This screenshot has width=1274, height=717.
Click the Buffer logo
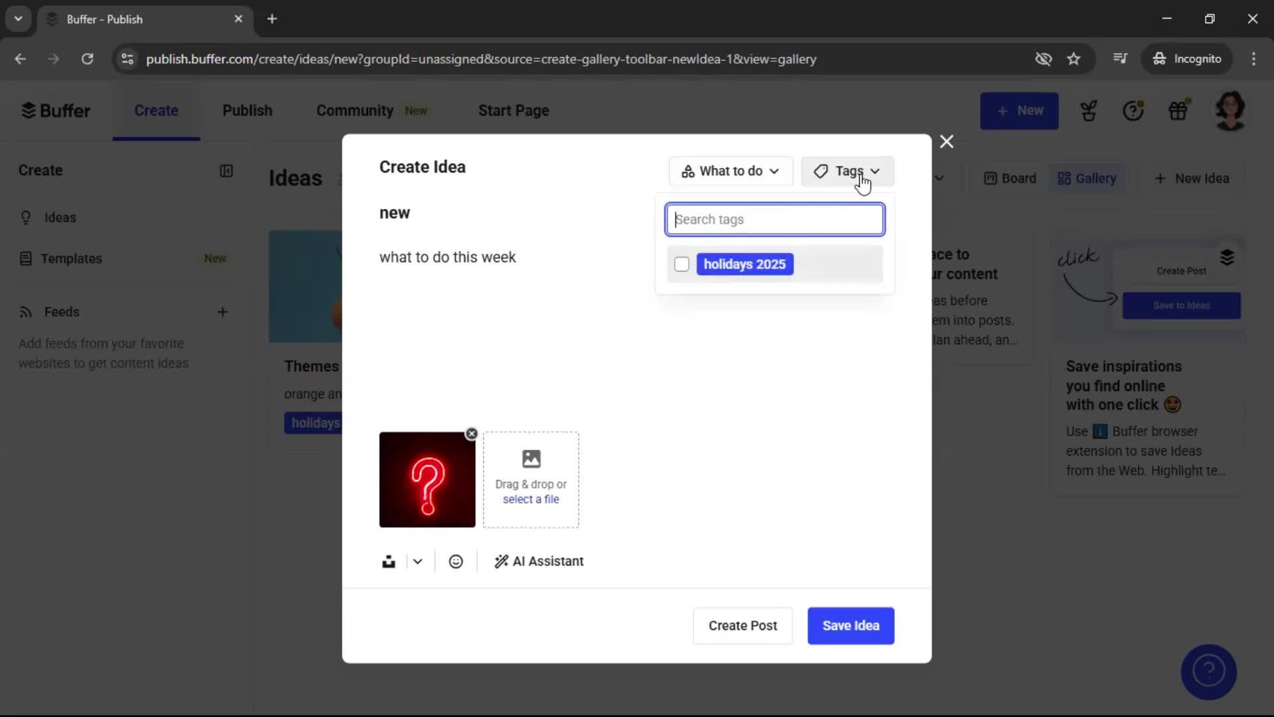(x=56, y=110)
